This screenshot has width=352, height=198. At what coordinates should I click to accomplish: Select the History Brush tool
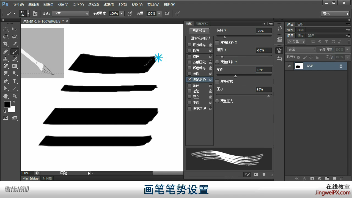tap(15, 59)
